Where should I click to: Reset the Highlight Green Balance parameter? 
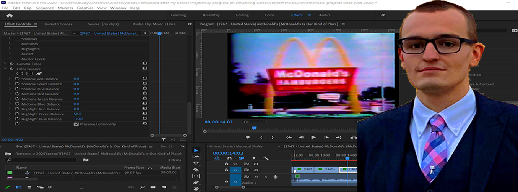145,114
